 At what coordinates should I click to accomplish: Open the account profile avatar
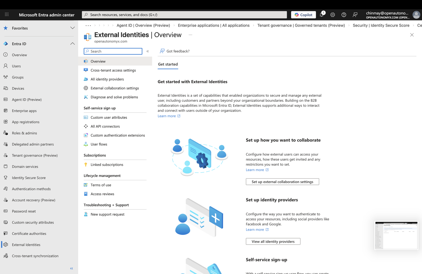[x=416, y=15]
